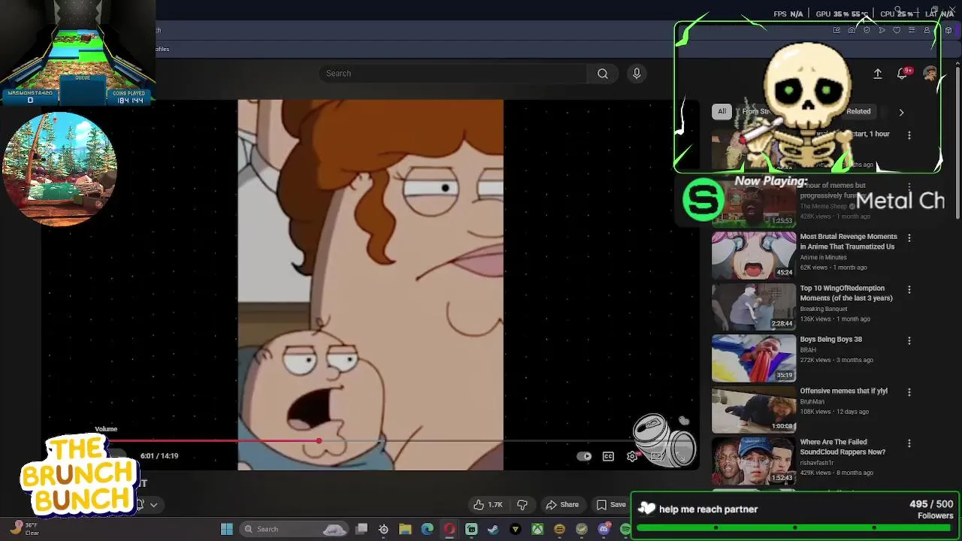The image size is (962, 541).
Task: Open Discord from the taskbar
Action: [604, 529]
